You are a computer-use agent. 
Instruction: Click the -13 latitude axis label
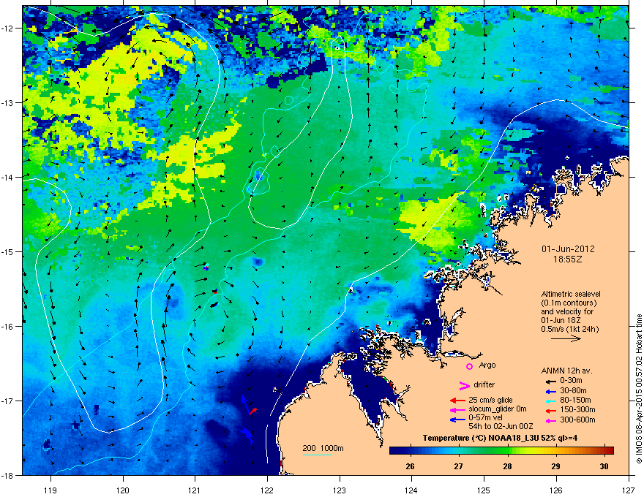(9, 103)
